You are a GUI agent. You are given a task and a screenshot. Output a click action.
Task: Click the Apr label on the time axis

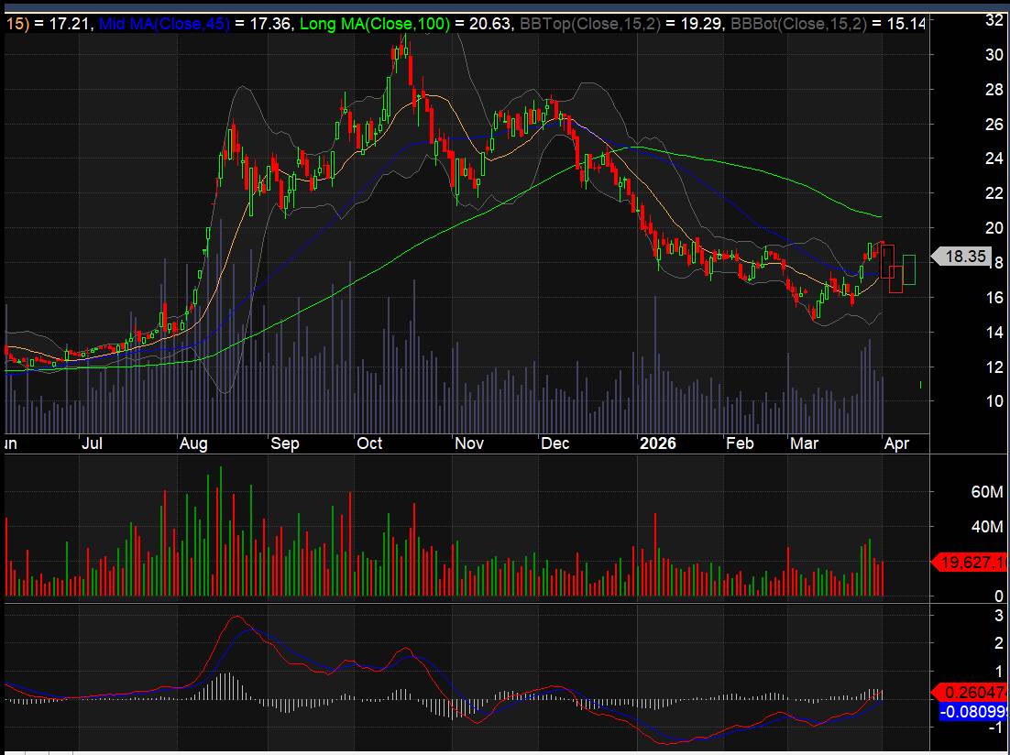[895, 443]
